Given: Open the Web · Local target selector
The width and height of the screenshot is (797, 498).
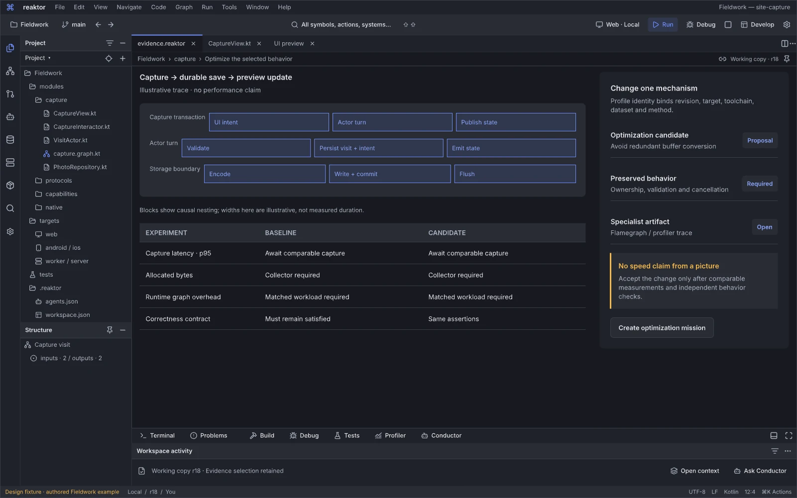Looking at the screenshot, I should pyautogui.click(x=617, y=24).
